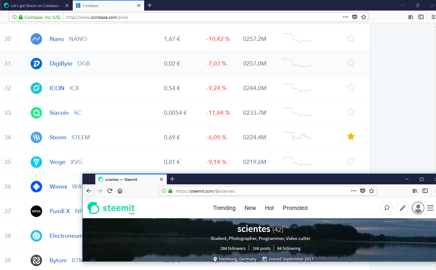
Task: Click the Siacoin logo icon
Action: click(36, 113)
